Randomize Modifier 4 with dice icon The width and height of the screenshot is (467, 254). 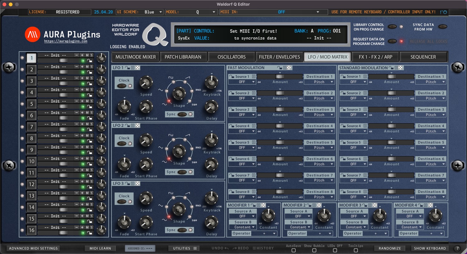click(431, 205)
